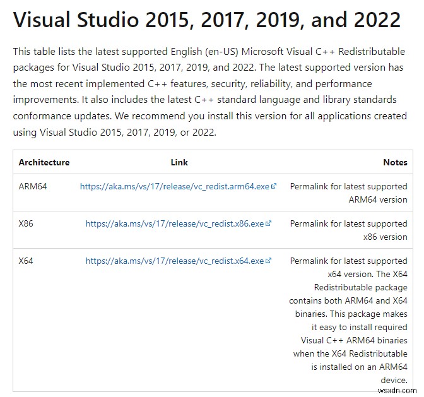Click the external link icon after vc_redist.x64.exe
This screenshot has height=397, width=424.
[x=269, y=261]
